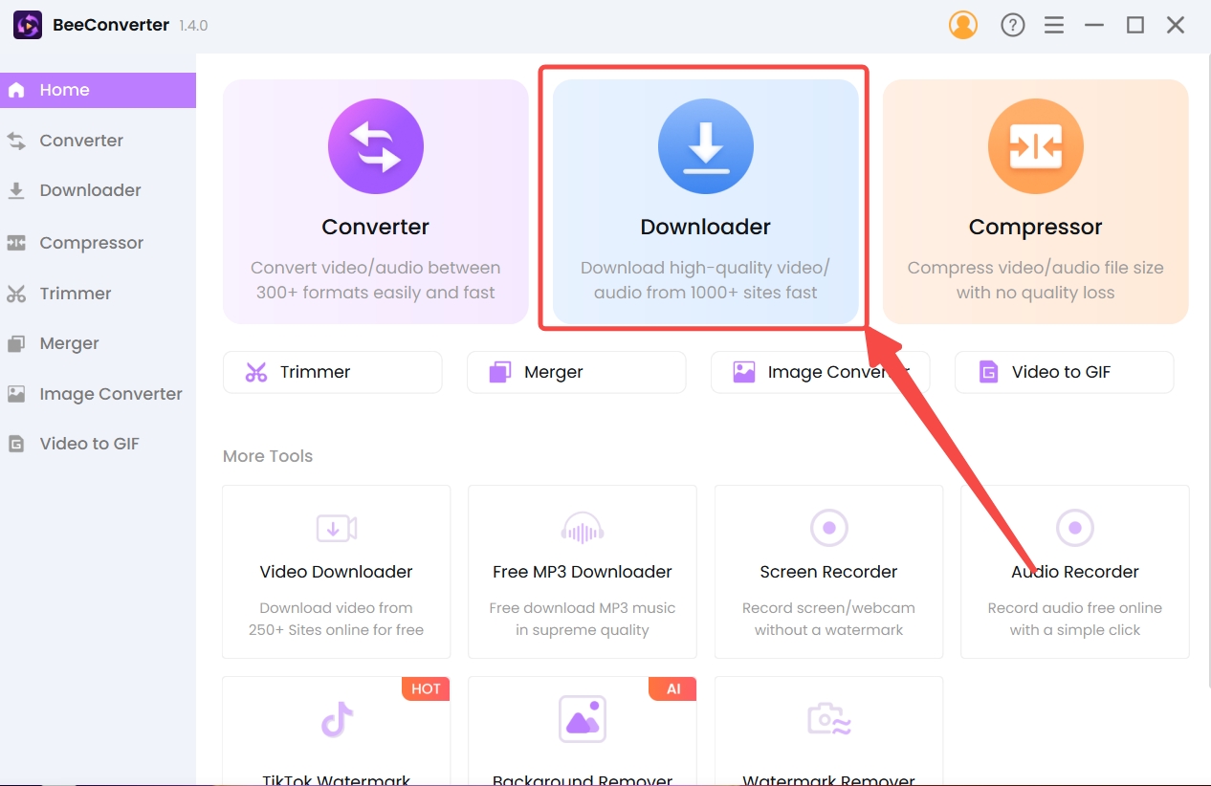Screen dimensions: 1211x786
Task: Click 'Download high-quality video/audio from 1000+ sites' description
Action: click(706, 280)
